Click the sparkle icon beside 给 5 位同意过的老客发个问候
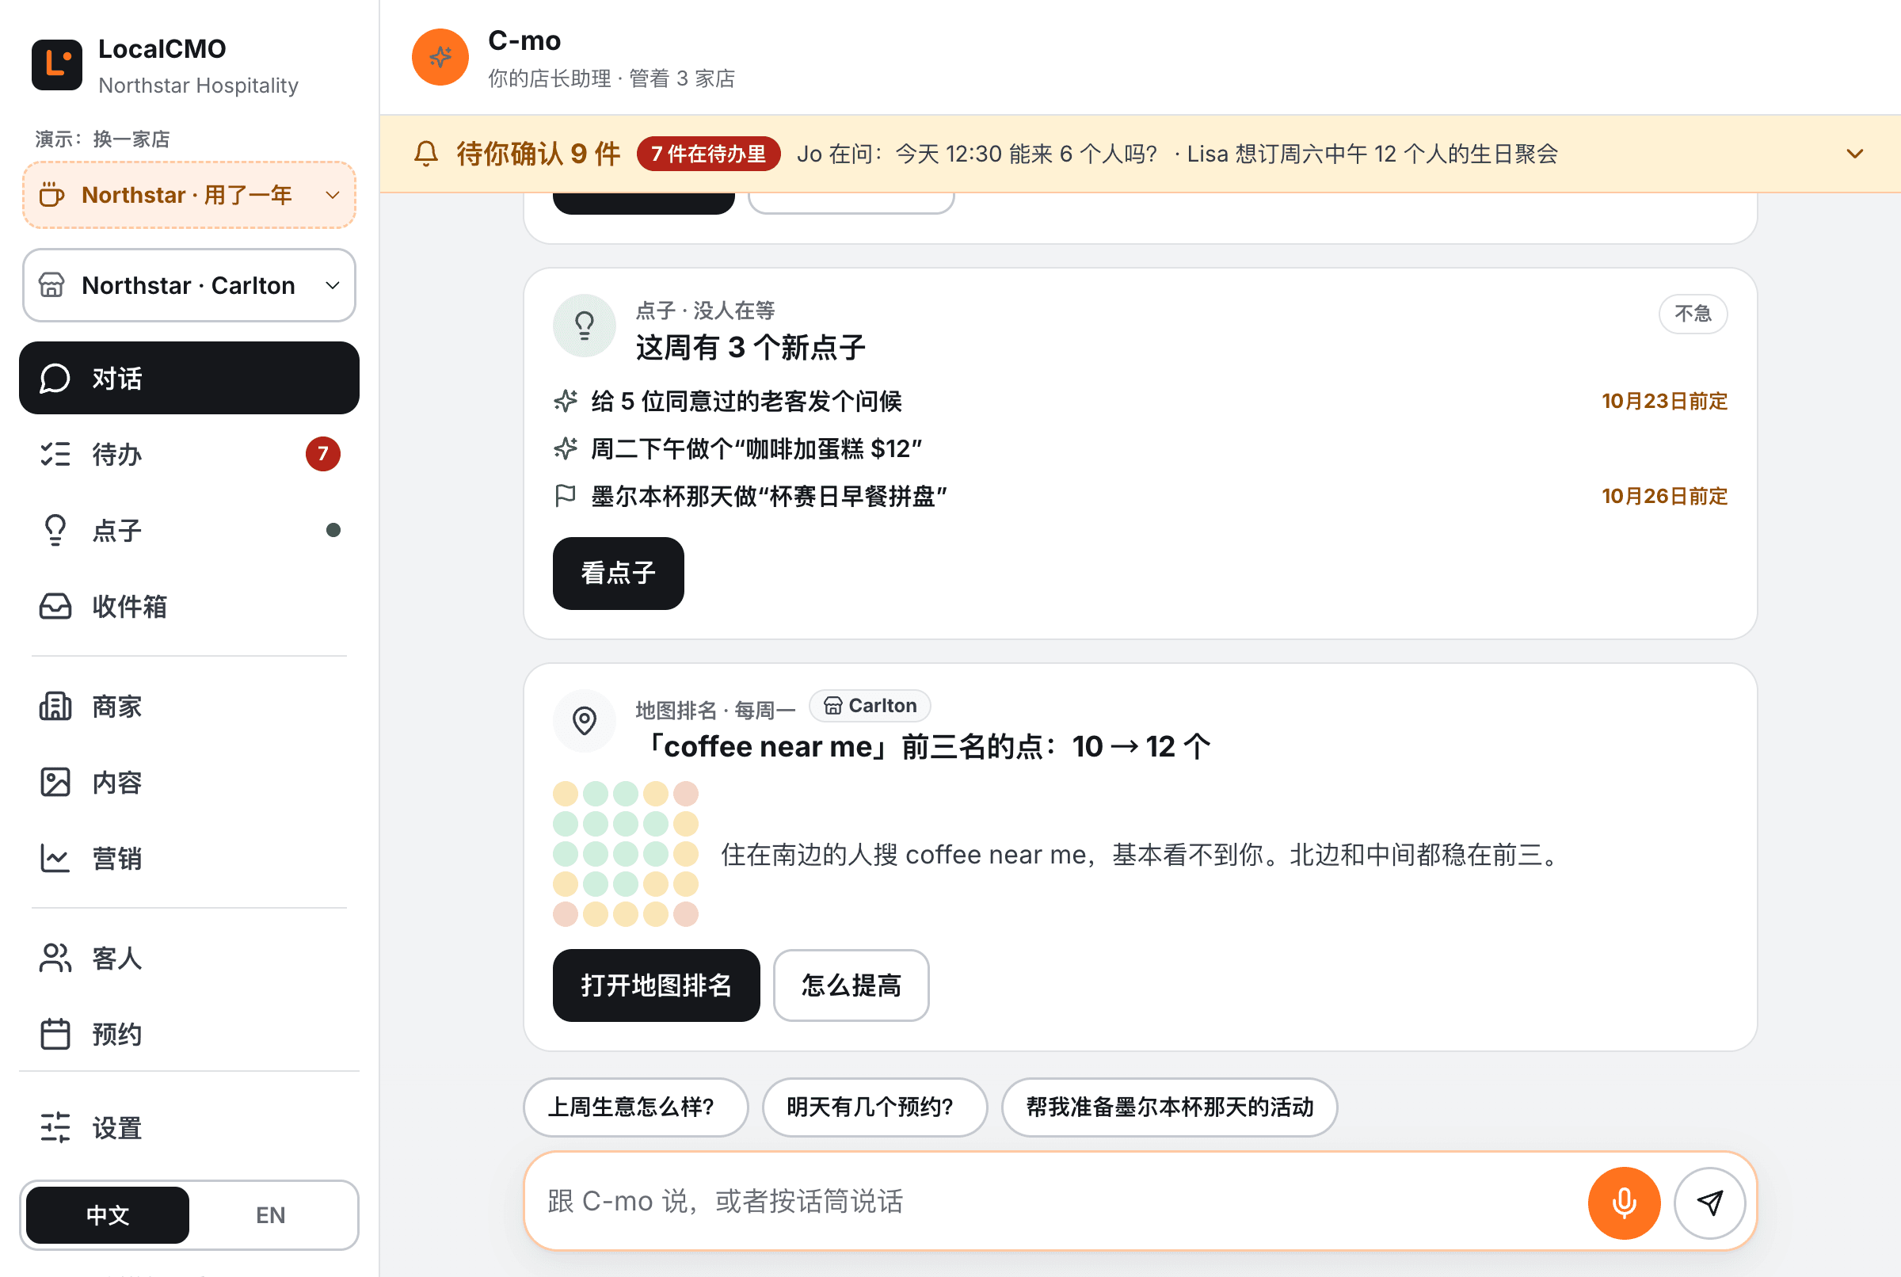 [x=565, y=401]
